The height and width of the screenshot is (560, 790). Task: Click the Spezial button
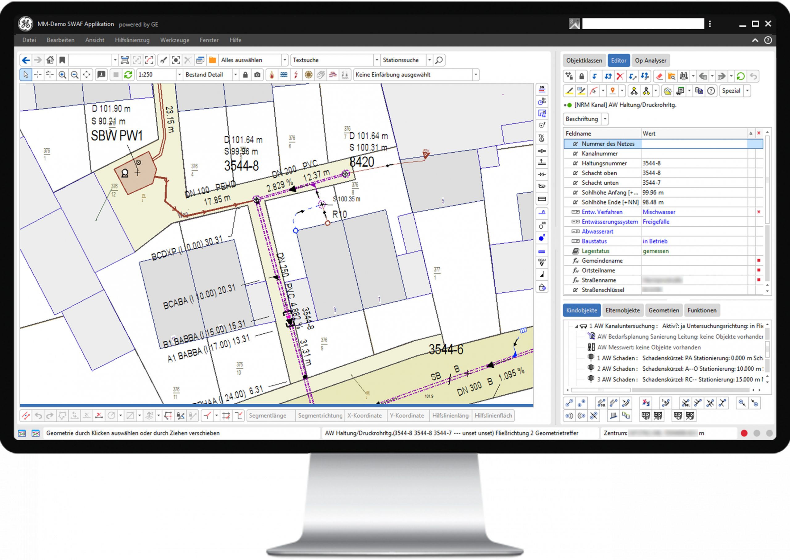click(x=731, y=91)
